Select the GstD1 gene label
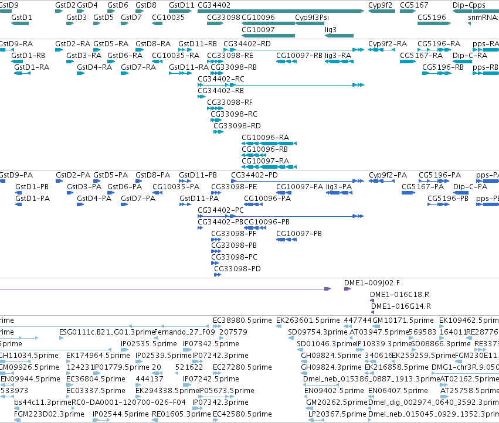This screenshot has height=423, width=499. pos(22,18)
